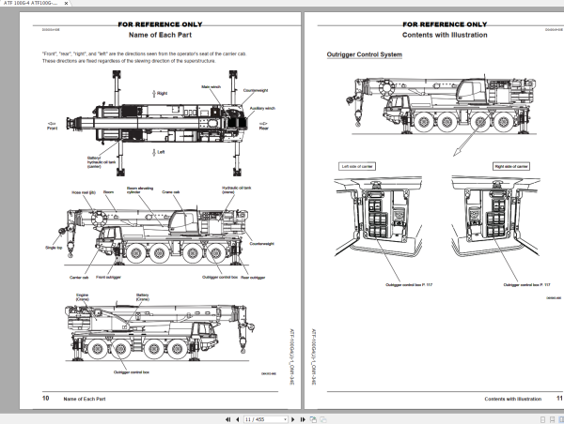Click the 'Carrier cab' label

coord(79,277)
